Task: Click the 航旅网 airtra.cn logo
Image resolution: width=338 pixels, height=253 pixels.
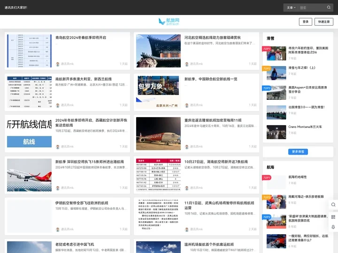Action: coord(169,22)
